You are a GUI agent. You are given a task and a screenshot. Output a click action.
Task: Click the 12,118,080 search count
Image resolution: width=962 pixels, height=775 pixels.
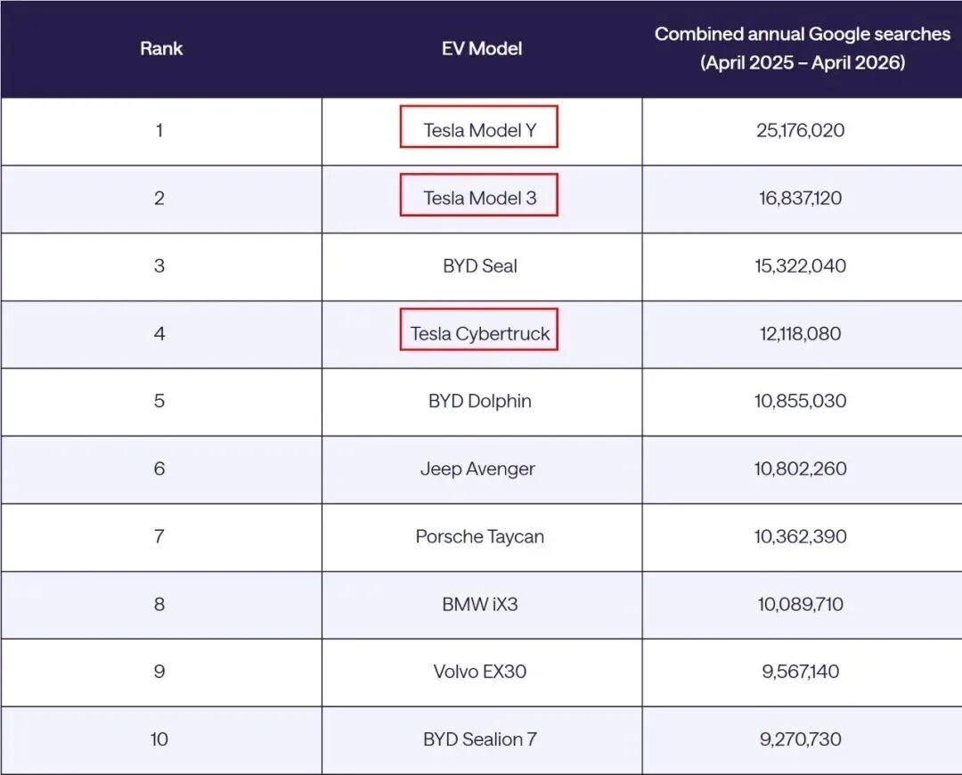(800, 333)
